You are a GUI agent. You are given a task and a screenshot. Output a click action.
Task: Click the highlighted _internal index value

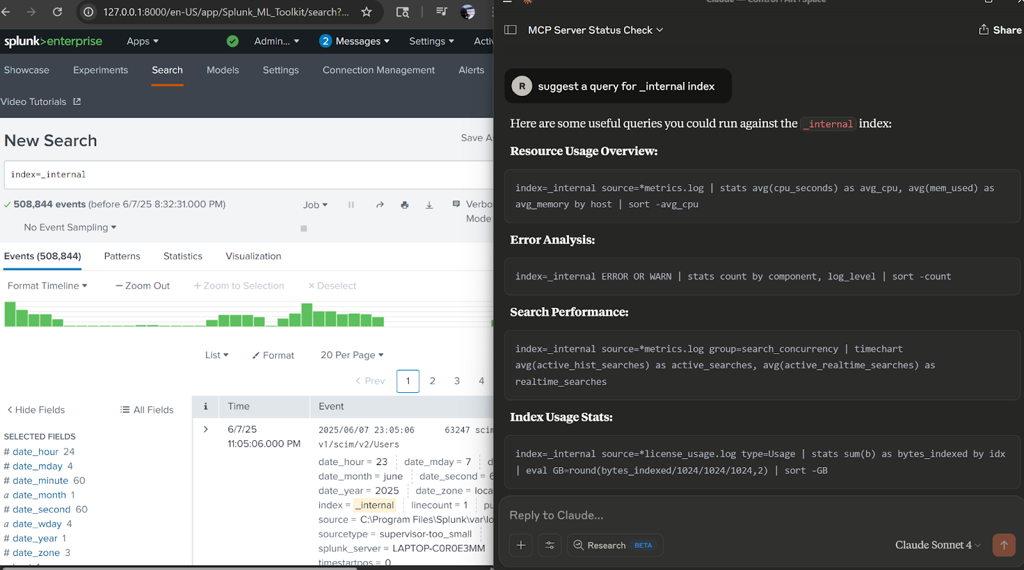point(374,505)
